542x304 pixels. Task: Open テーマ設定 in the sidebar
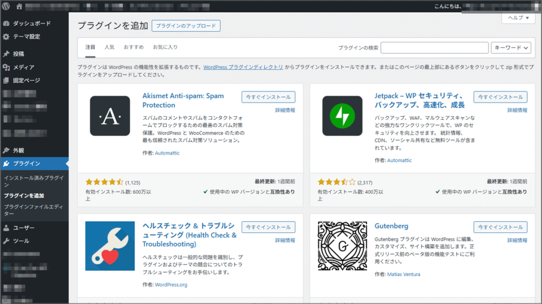point(26,36)
